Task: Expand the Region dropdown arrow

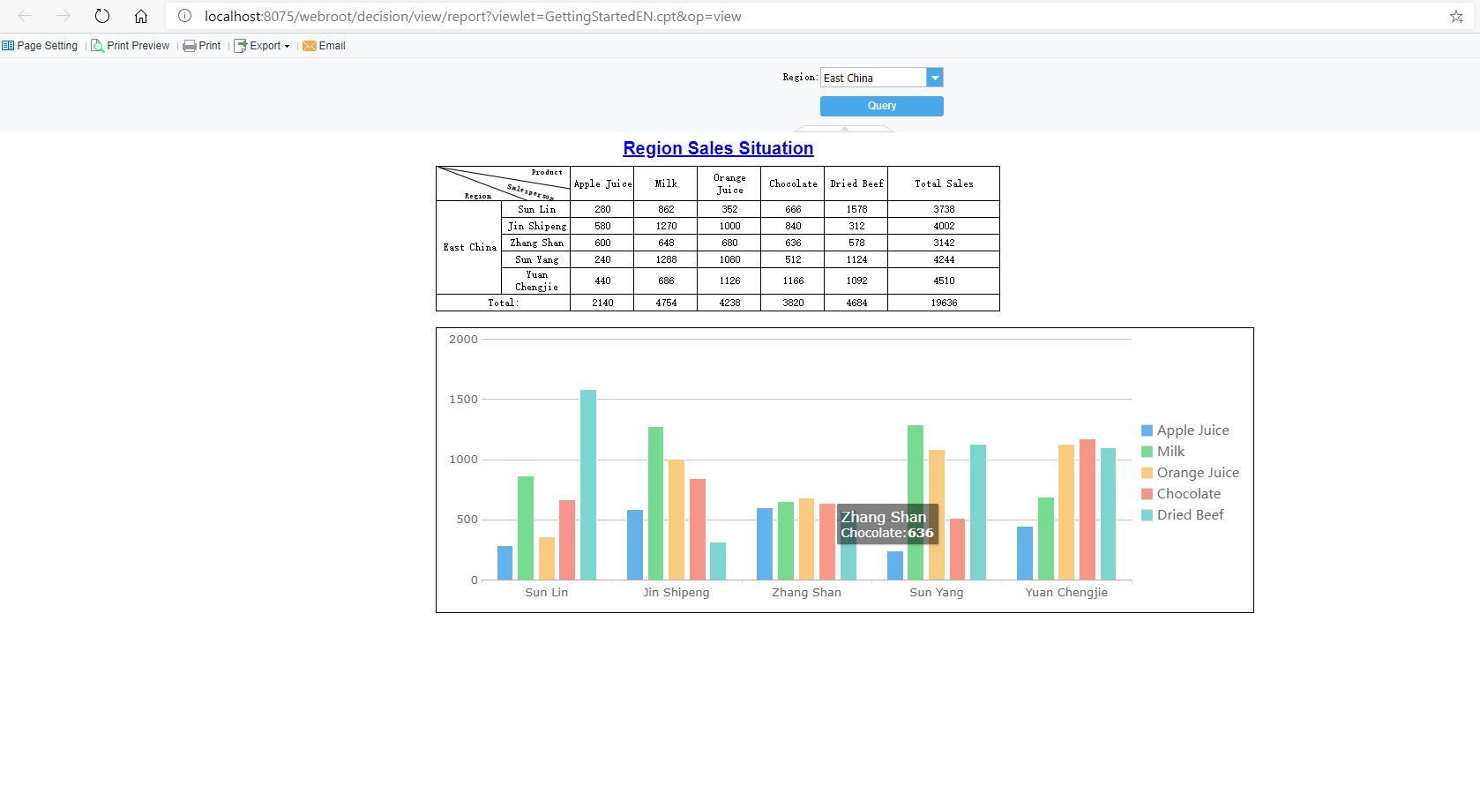Action: click(x=935, y=78)
